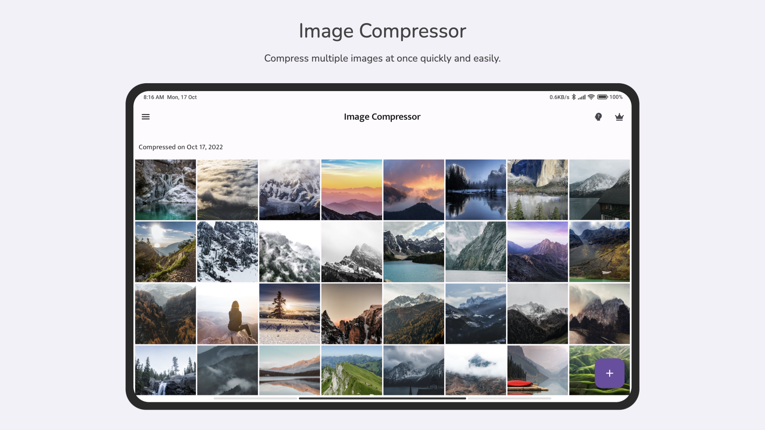Image resolution: width=765 pixels, height=430 pixels.
Task: Open the hamburger navigation menu
Action: [145, 117]
